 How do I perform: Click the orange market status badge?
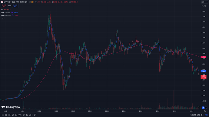[32, 2]
